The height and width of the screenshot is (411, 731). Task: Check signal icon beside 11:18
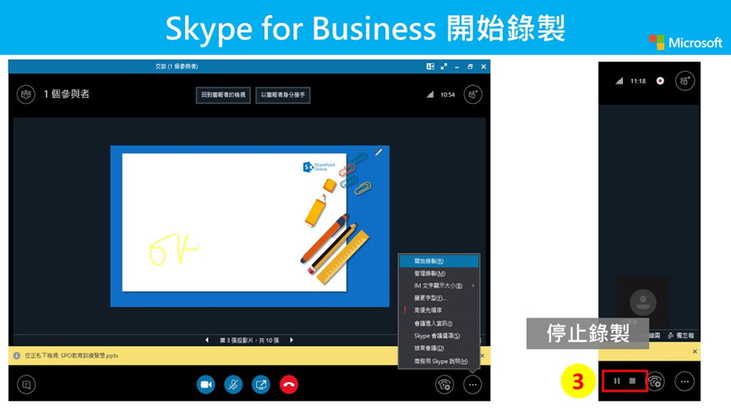619,81
